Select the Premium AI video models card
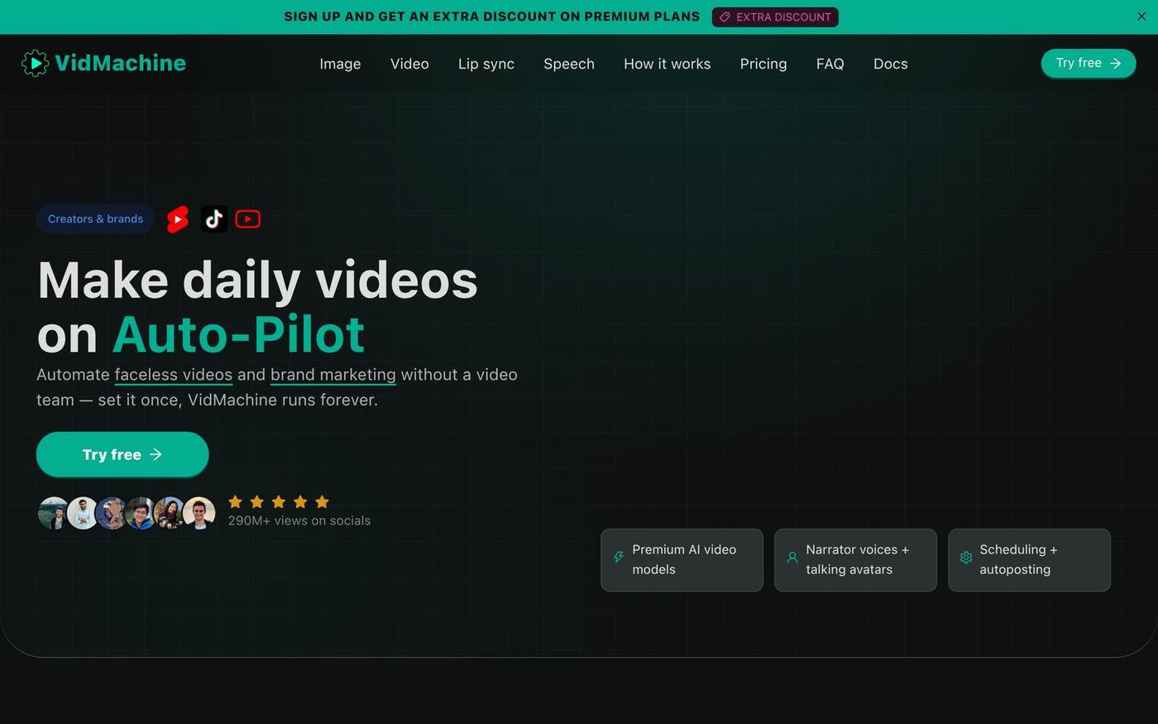Screen dimensions: 1158x724 tap(682, 560)
